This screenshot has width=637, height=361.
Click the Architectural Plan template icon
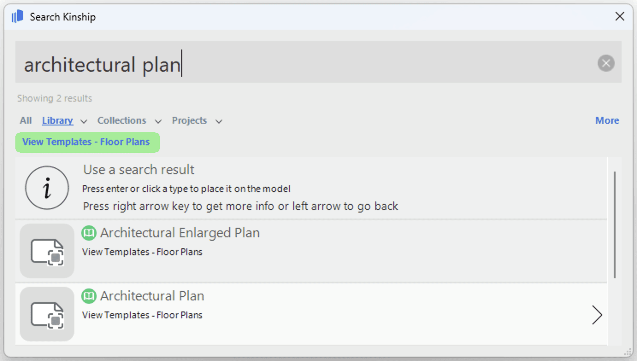click(x=47, y=314)
